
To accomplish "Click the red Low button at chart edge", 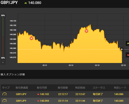I will pos(127,55).
